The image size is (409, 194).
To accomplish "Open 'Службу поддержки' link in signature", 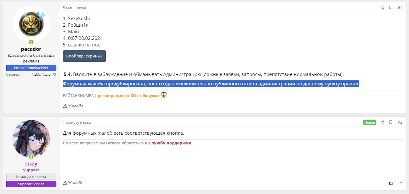I will pyautogui.click(x=170, y=143).
